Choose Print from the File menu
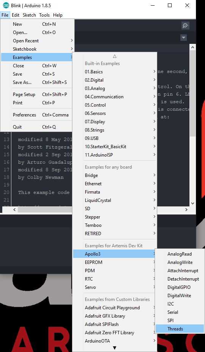Viewport: 205px width, 352px height. pyautogui.click(x=37, y=103)
